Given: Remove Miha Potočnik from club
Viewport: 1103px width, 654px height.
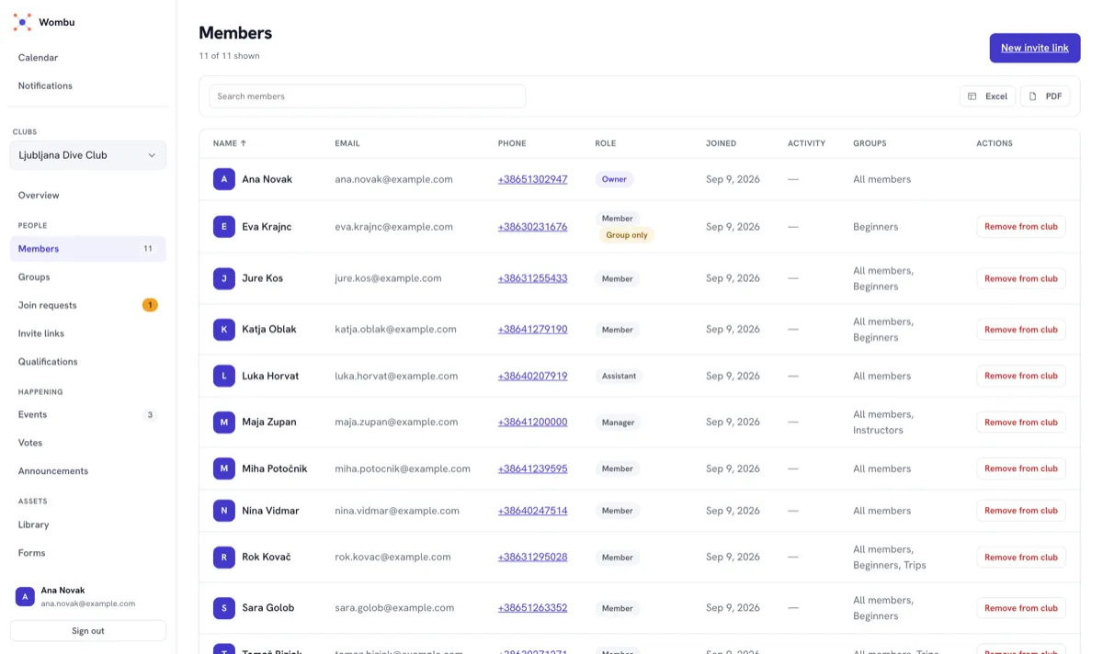Looking at the screenshot, I should coord(1021,468).
